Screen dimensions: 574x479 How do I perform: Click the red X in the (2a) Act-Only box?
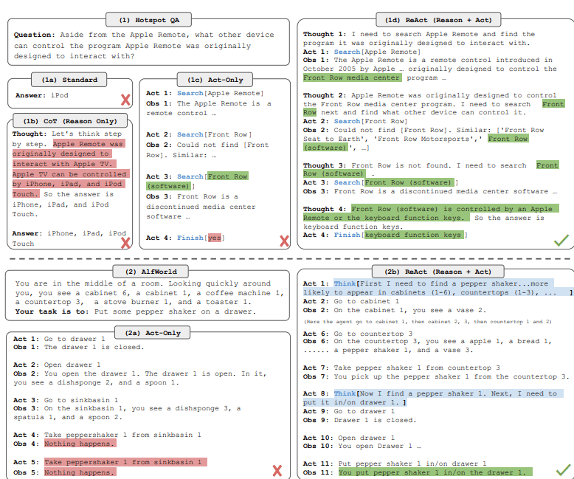277,470
